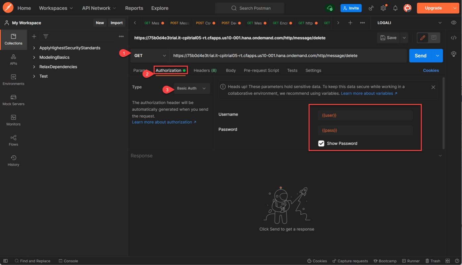Open Learn more about variables link
The height and width of the screenshot is (265, 462).
coord(369,93)
